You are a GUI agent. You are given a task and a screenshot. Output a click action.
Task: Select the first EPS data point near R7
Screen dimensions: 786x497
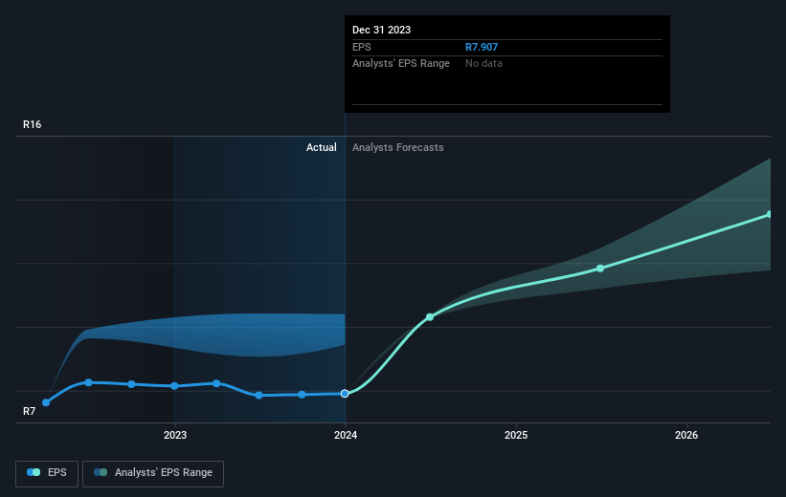click(46, 402)
